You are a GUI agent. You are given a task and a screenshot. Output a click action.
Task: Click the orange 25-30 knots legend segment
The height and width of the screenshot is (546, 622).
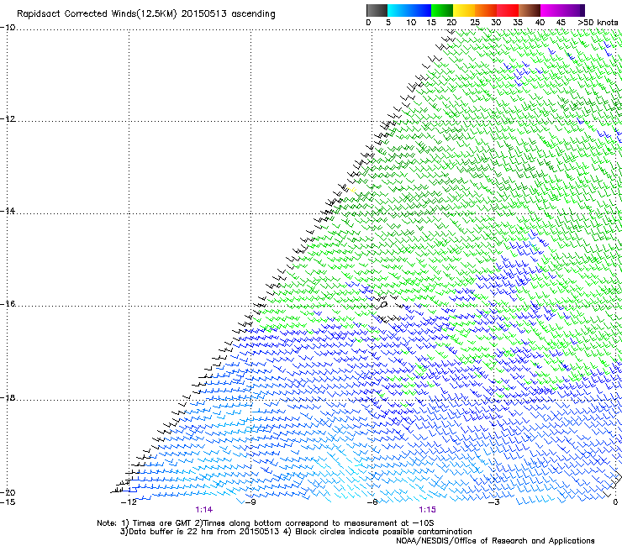coord(486,10)
